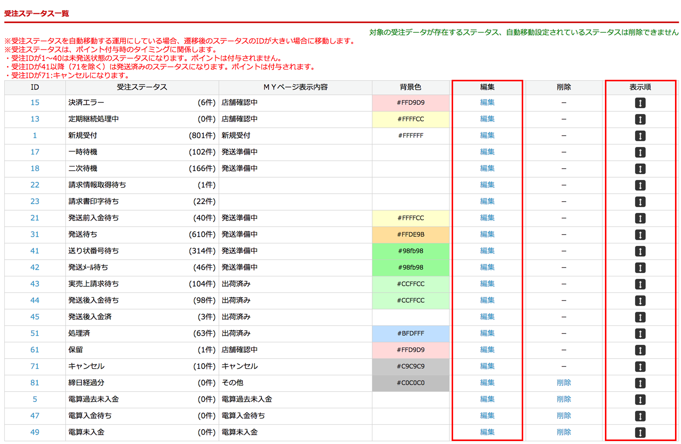Viewport: 681px width, 444px height.
Task: Click the ID 43 link
Action: [x=35, y=284]
